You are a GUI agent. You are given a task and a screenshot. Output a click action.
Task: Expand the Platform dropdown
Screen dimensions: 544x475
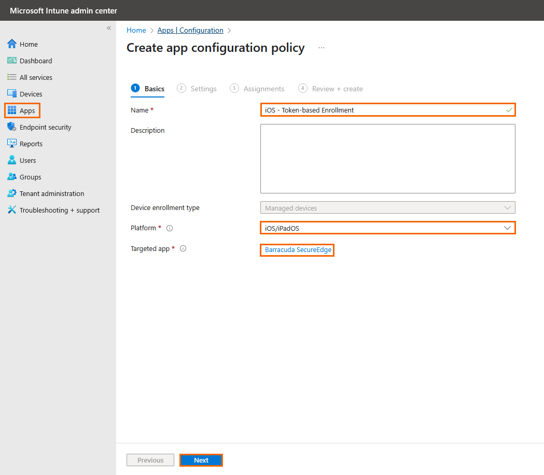point(388,228)
